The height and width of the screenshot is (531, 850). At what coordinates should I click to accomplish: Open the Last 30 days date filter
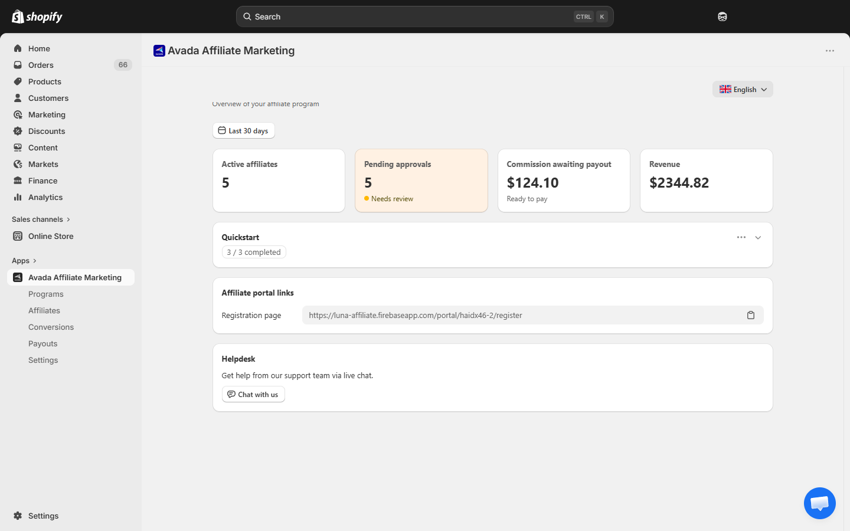click(x=244, y=130)
